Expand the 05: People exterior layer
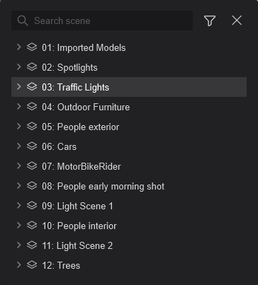The width and height of the screenshot is (258, 285). click(19, 127)
